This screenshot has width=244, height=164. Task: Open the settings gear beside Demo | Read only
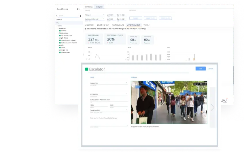78,9
